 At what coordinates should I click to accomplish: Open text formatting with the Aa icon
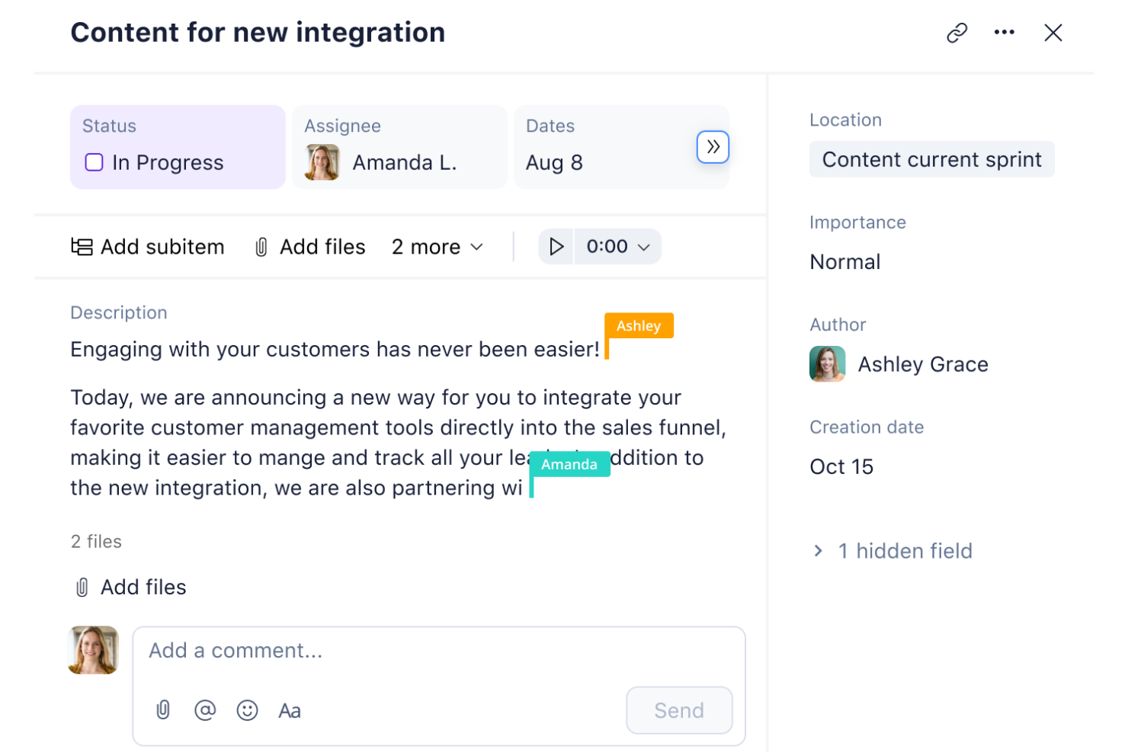coord(289,710)
